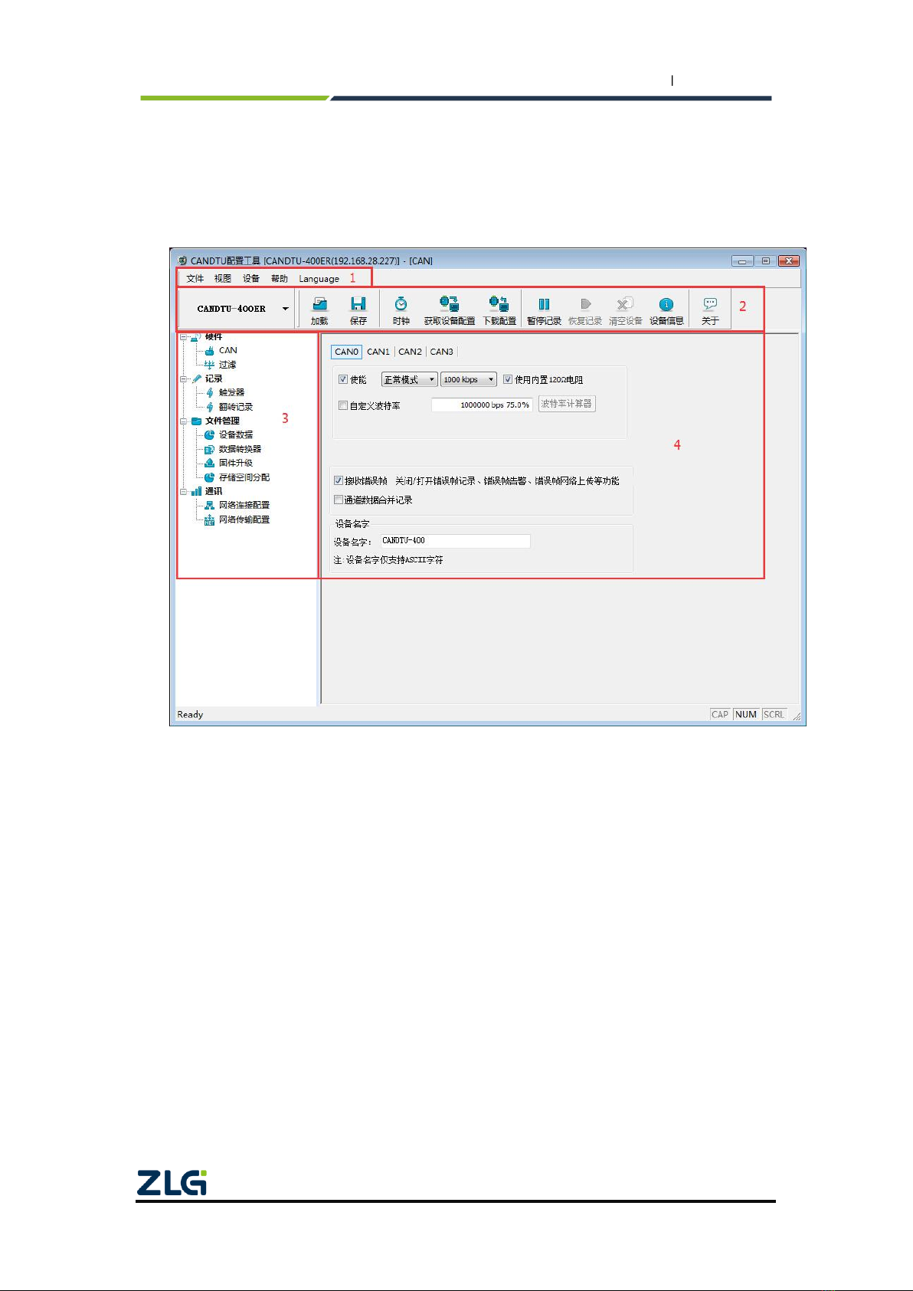Open 存储空间分配 storage allocation node
913x1291 pixels.
click(244, 477)
